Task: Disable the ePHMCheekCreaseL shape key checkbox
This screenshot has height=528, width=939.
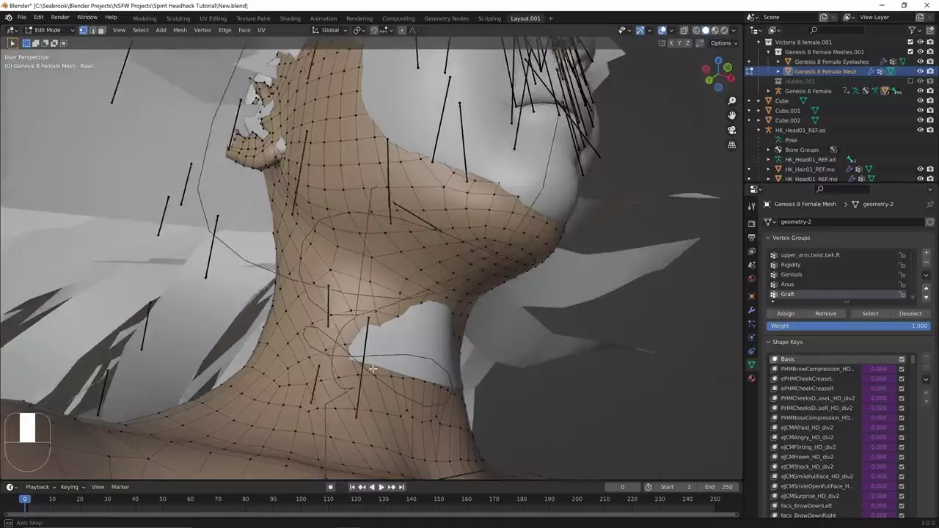Action: (x=902, y=378)
